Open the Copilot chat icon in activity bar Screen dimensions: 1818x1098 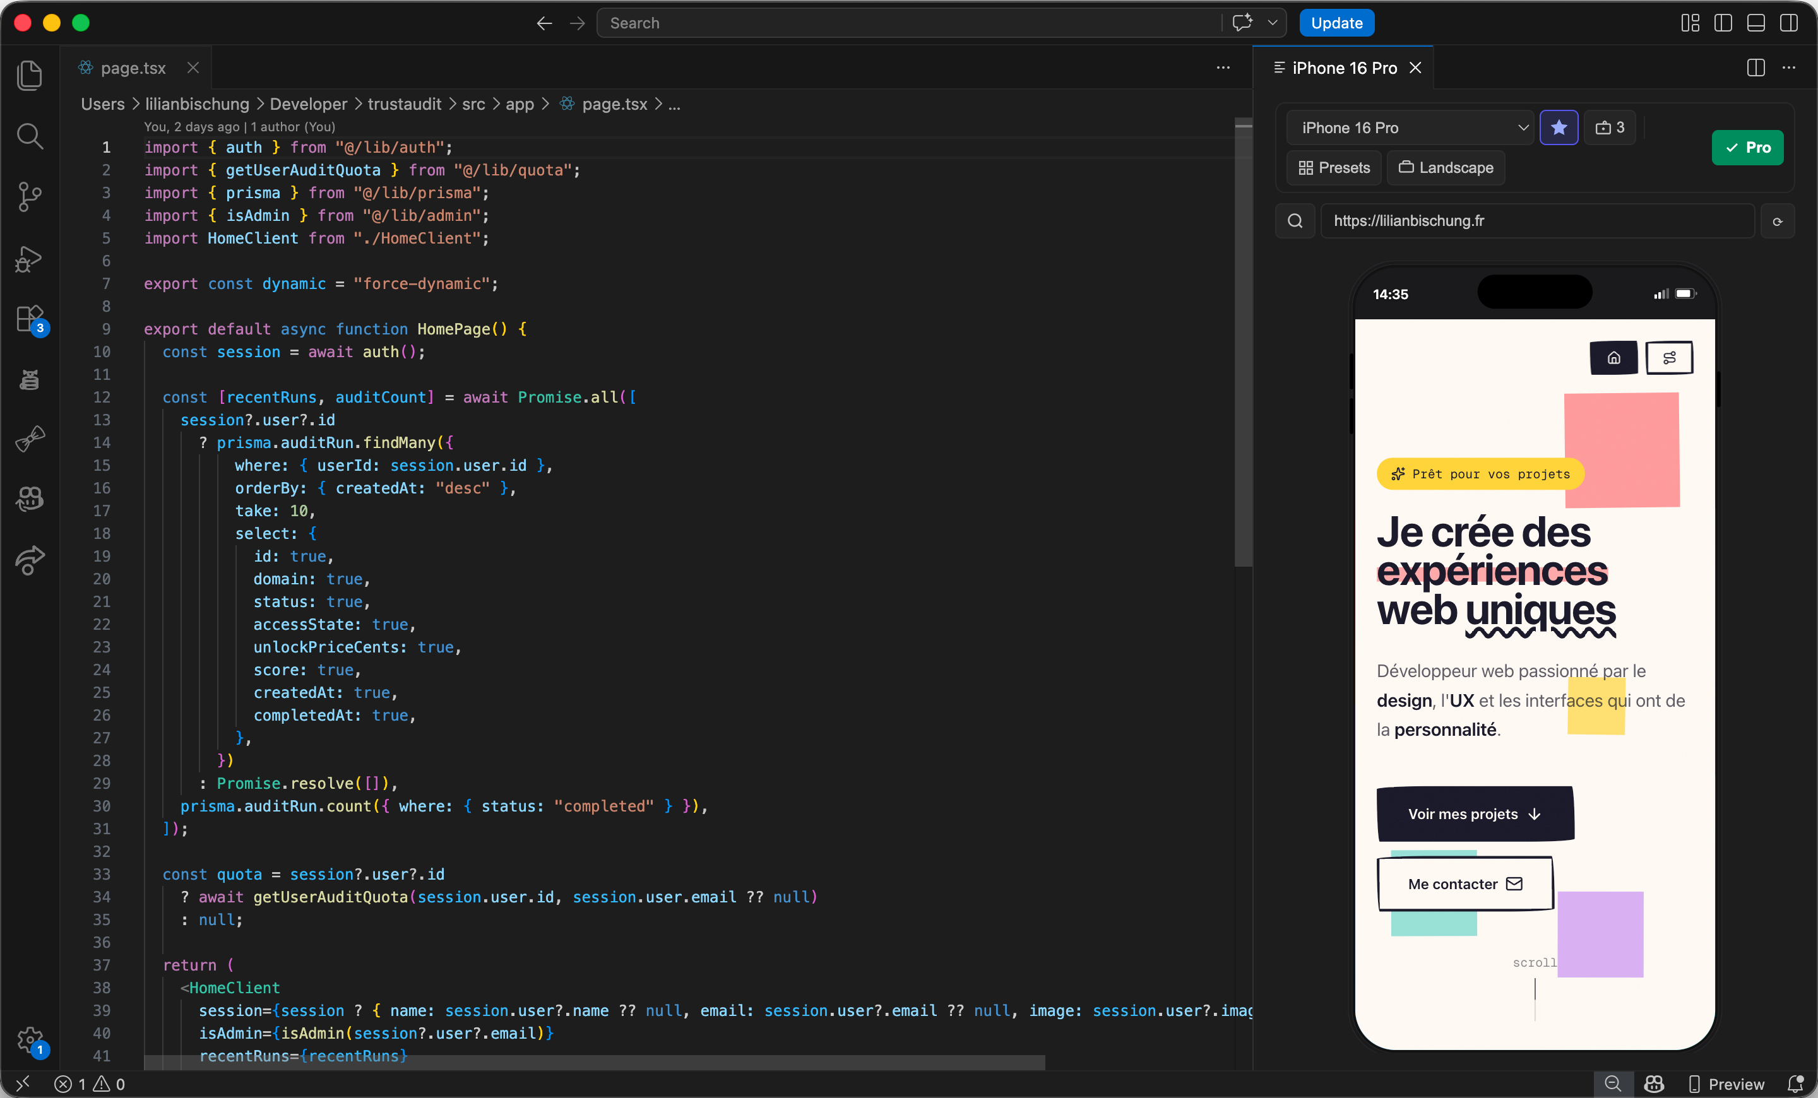pyautogui.click(x=30, y=499)
